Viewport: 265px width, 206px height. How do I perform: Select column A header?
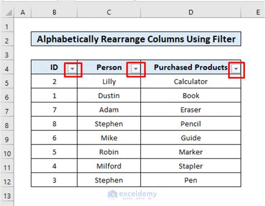pos(22,12)
